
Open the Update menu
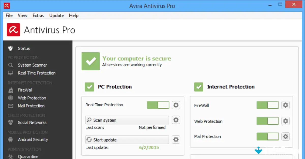pyautogui.click(x=56, y=15)
